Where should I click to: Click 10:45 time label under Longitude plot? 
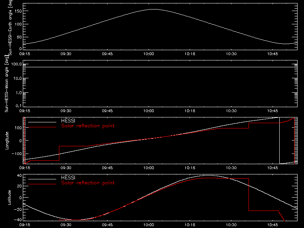[x=272, y=168]
